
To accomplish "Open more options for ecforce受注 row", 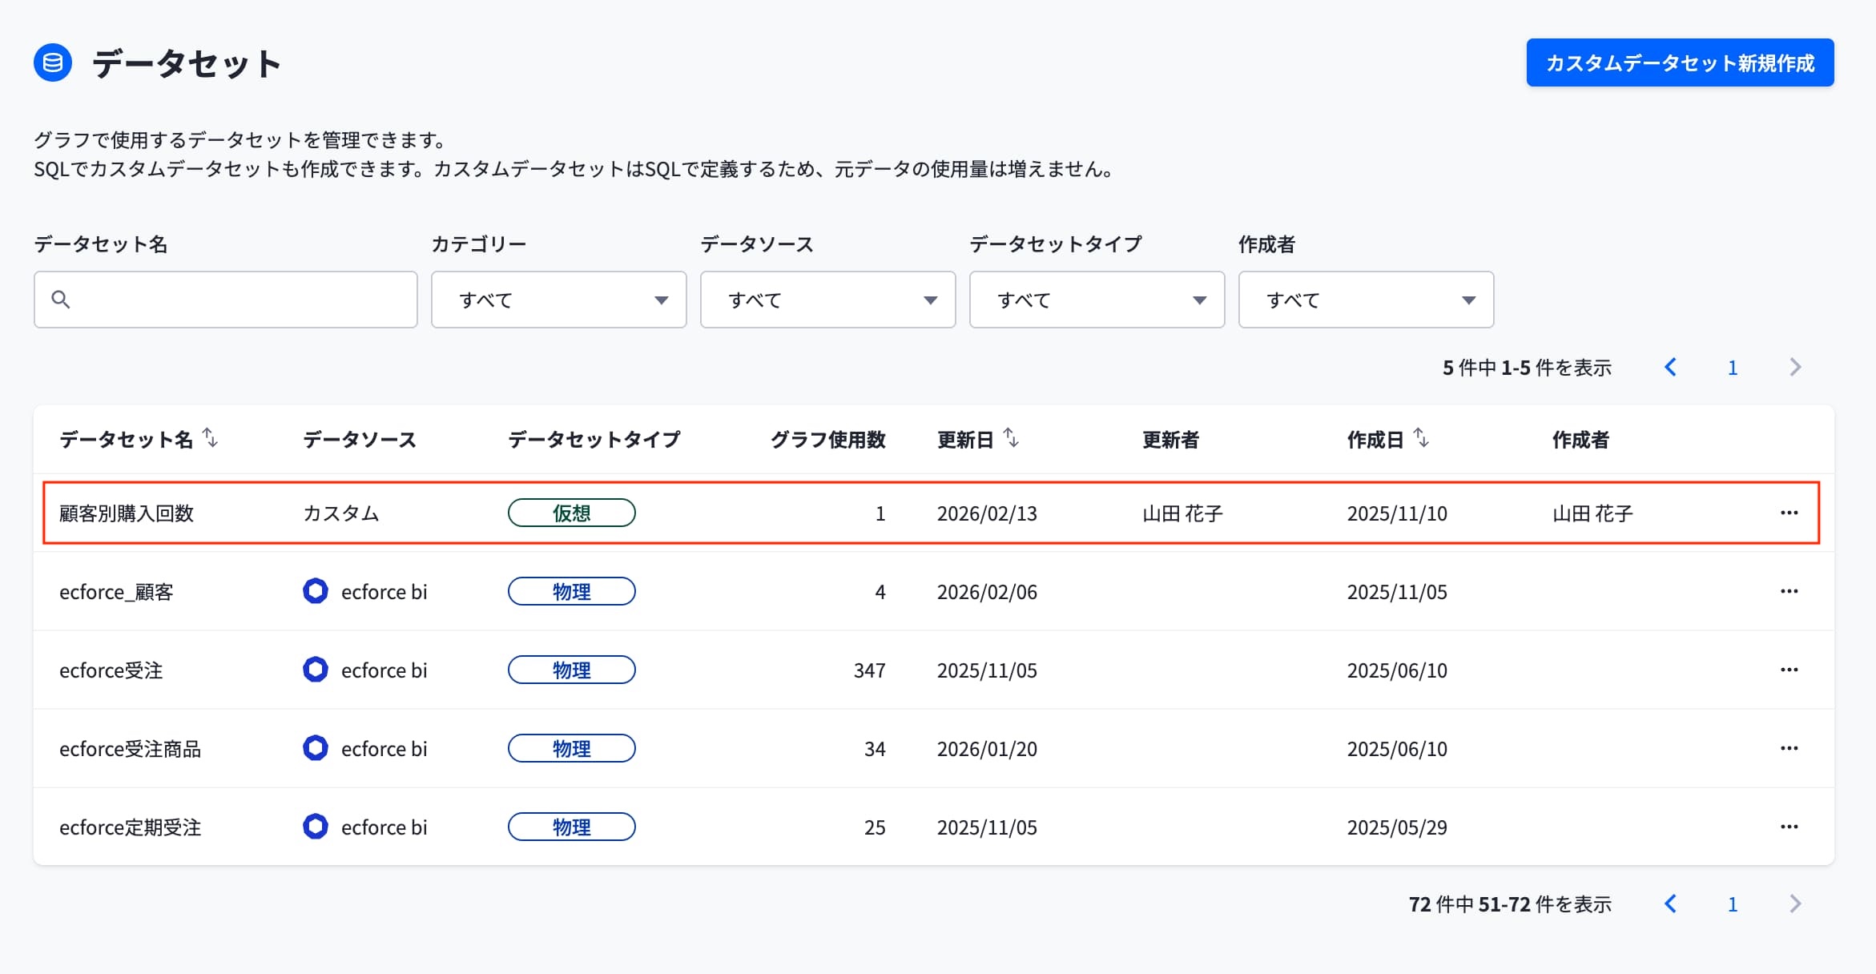I will point(1789,670).
